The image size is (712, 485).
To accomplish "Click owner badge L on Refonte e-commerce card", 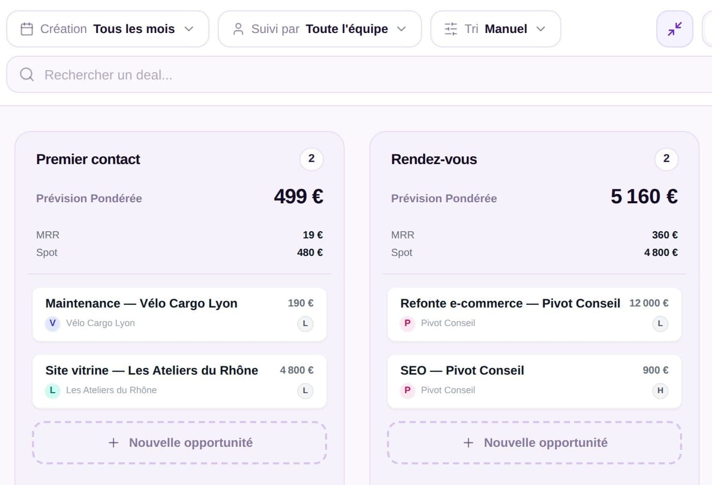I will pos(660,324).
